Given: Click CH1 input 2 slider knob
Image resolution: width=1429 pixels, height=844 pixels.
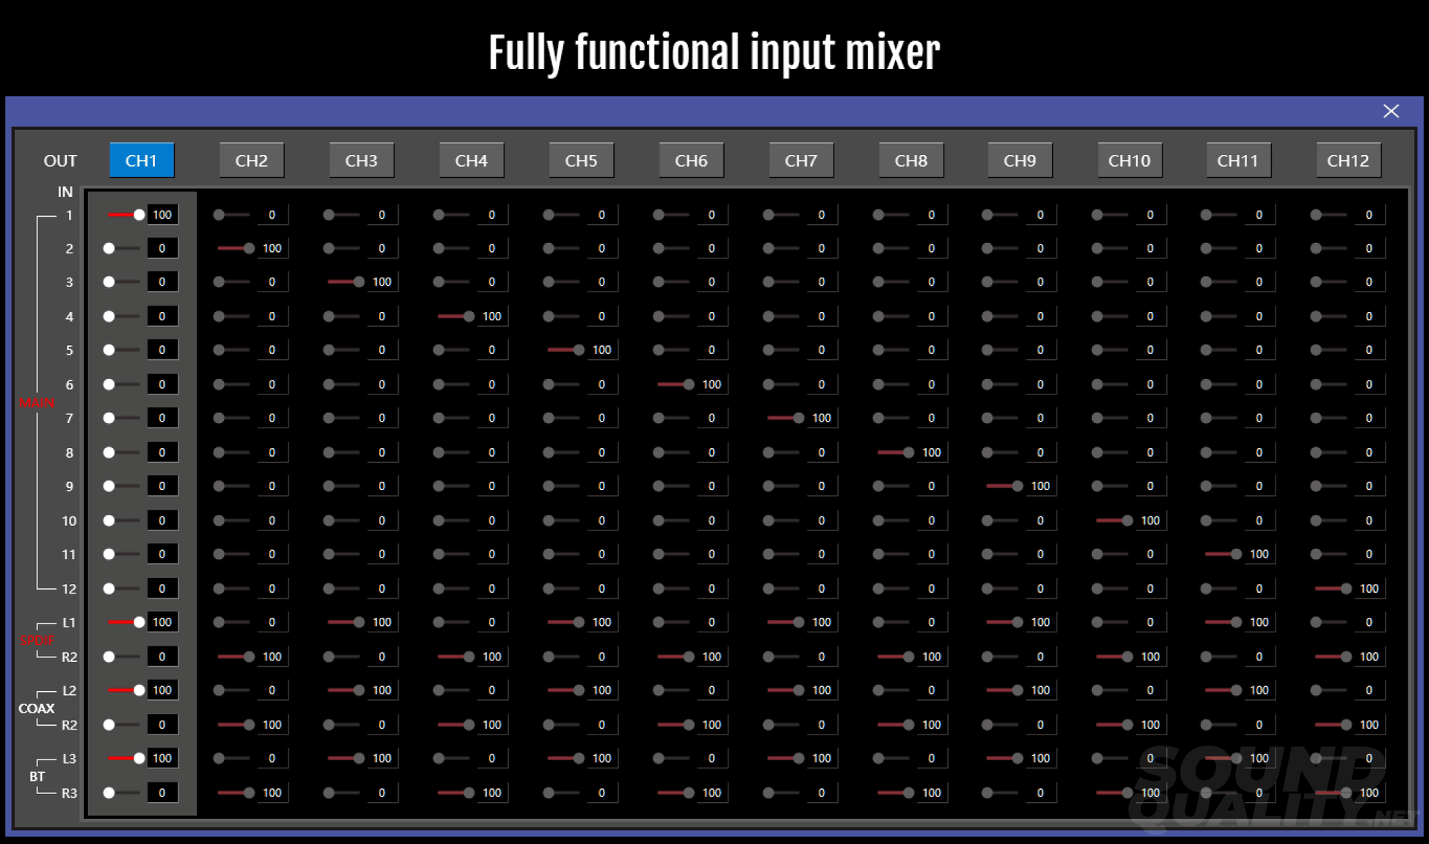Looking at the screenshot, I should (109, 248).
